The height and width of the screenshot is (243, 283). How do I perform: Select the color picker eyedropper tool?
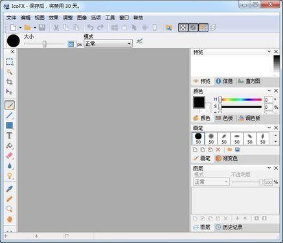coord(9,189)
